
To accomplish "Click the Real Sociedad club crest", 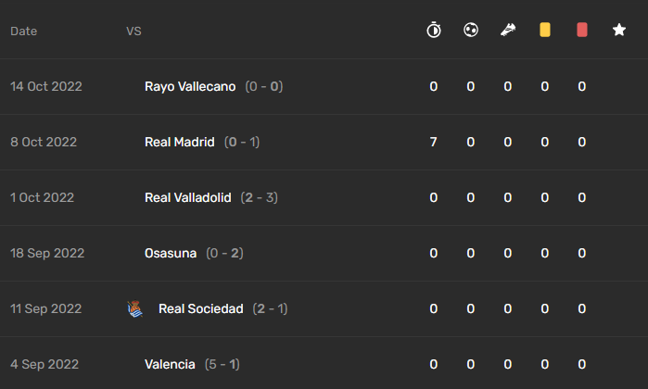I will point(134,309).
